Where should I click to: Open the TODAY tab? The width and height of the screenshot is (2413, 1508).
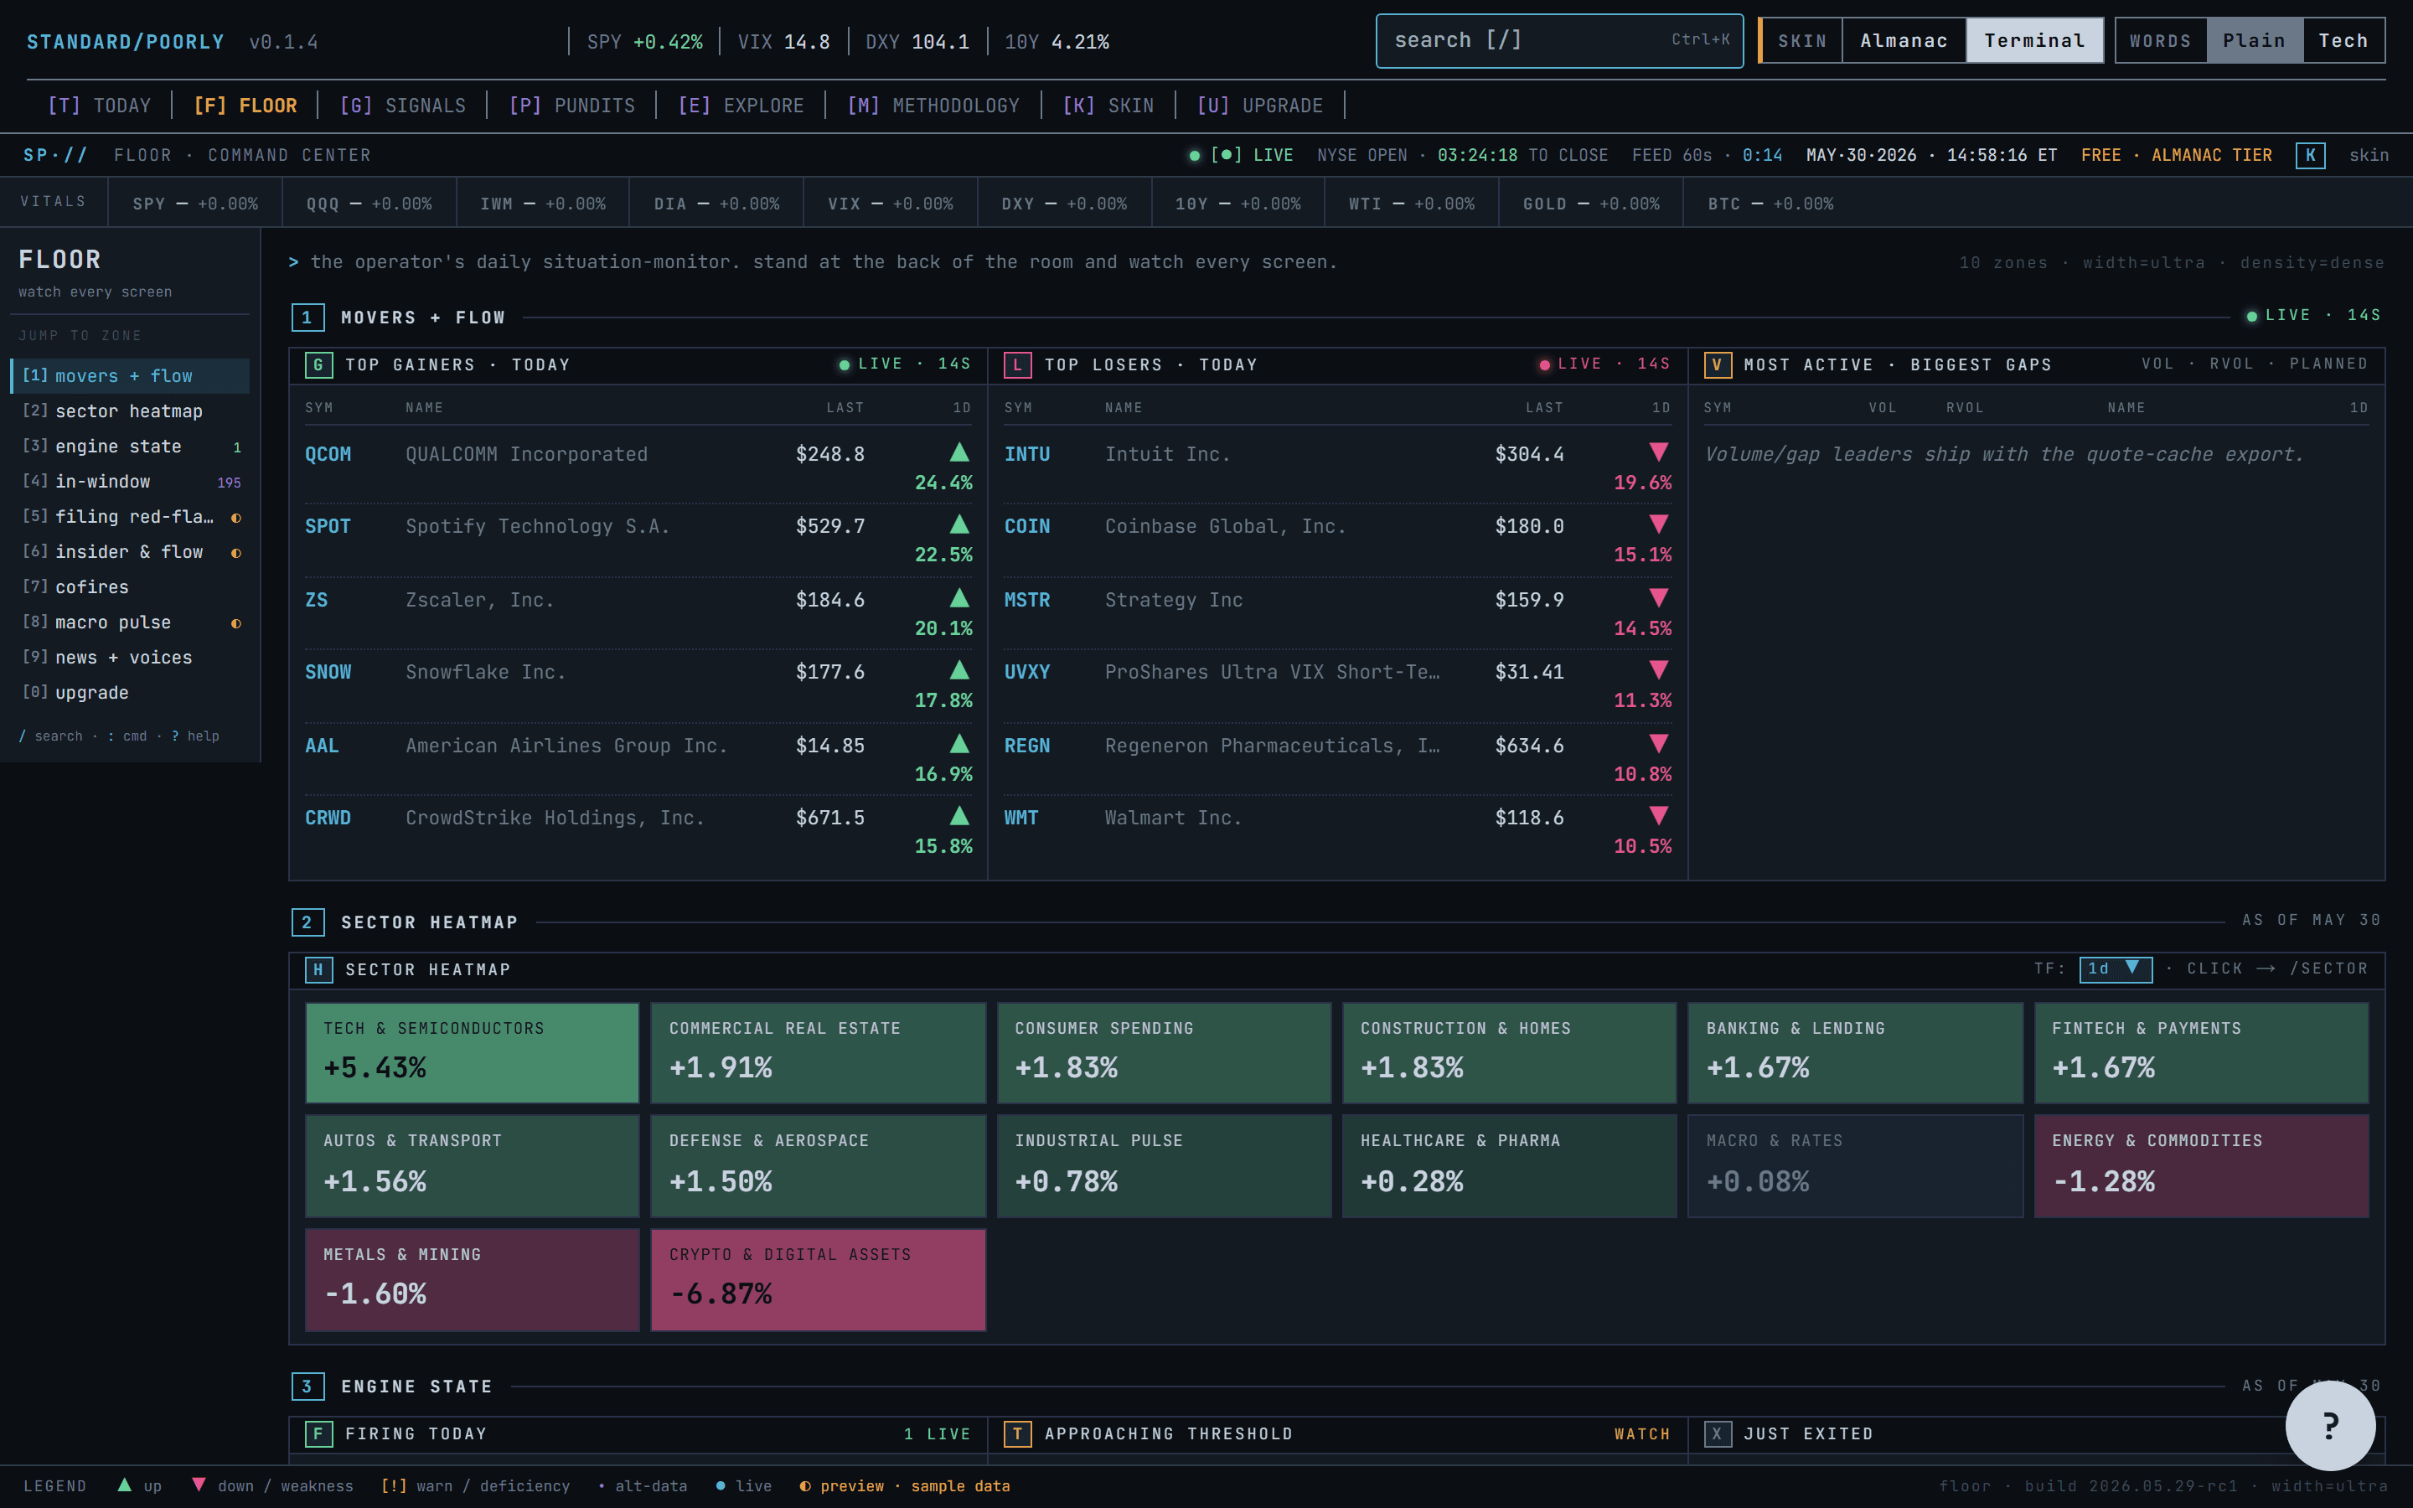(x=100, y=106)
